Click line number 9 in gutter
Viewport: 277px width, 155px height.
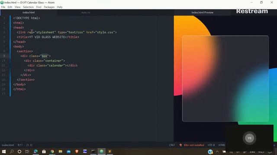pos(4,56)
